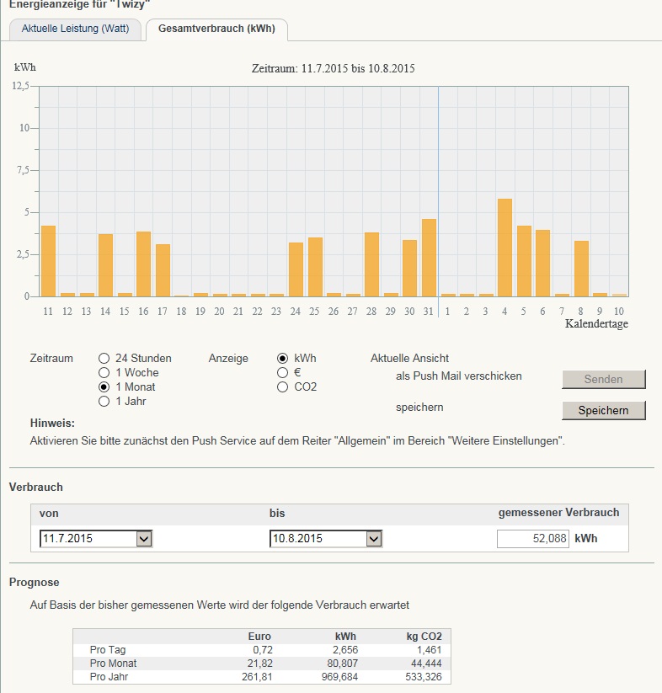Open the Gesamtverbrauch (kWh) tab
This screenshot has height=693, width=662.
216,29
